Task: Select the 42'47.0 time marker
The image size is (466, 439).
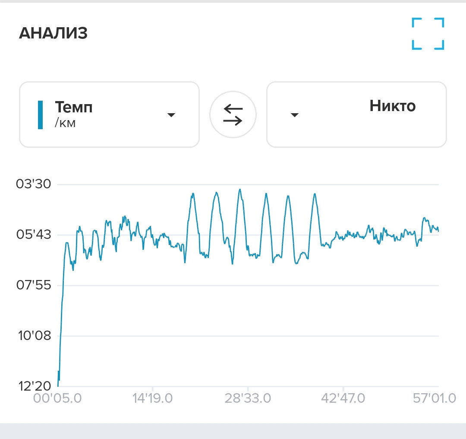Action: (x=343, y=398)
